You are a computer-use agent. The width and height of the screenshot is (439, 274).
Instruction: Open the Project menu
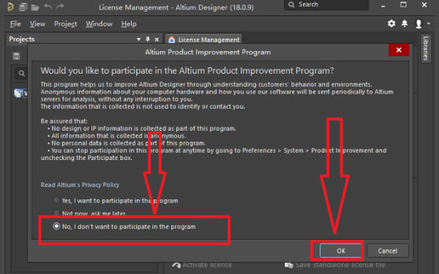66,24
